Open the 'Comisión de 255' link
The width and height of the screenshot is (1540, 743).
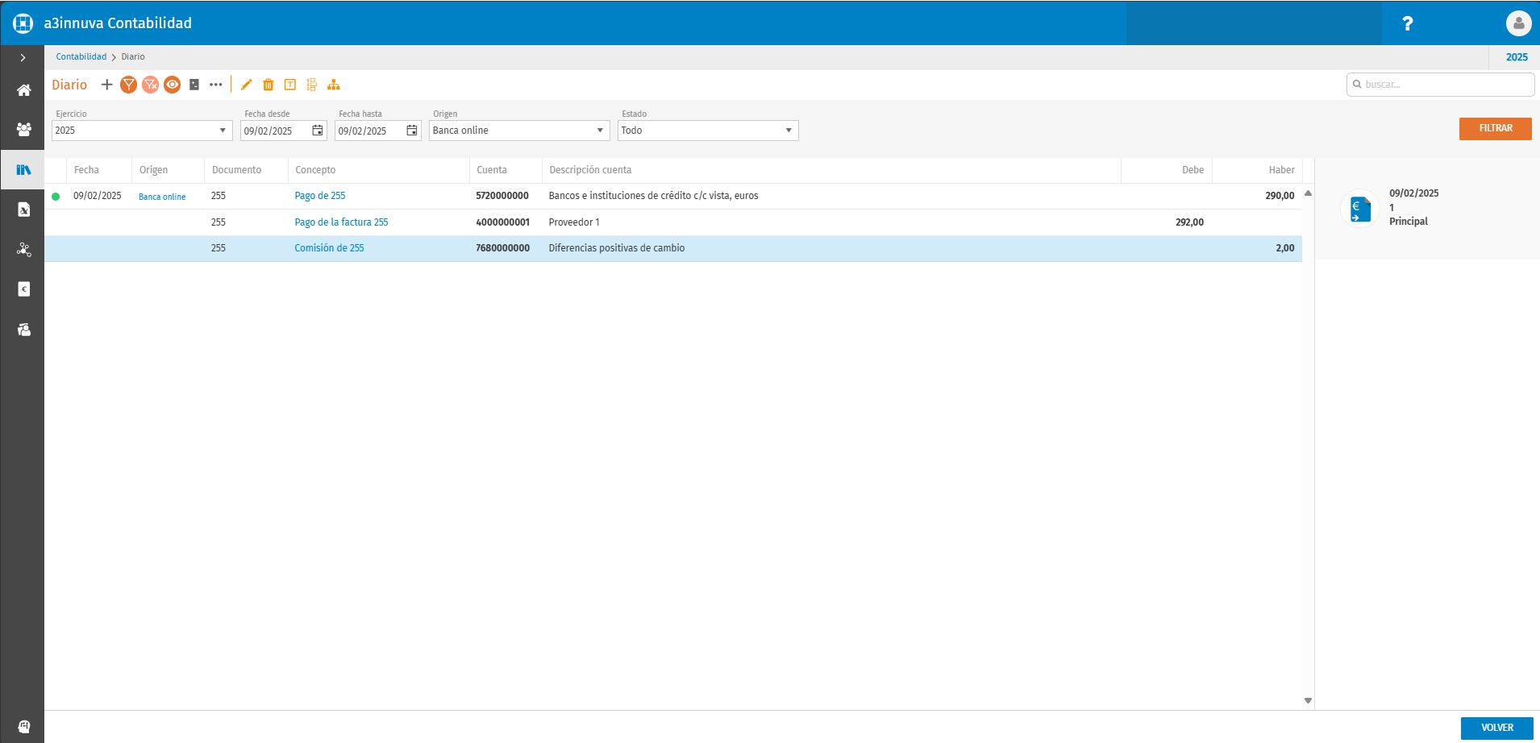[329, 248]
